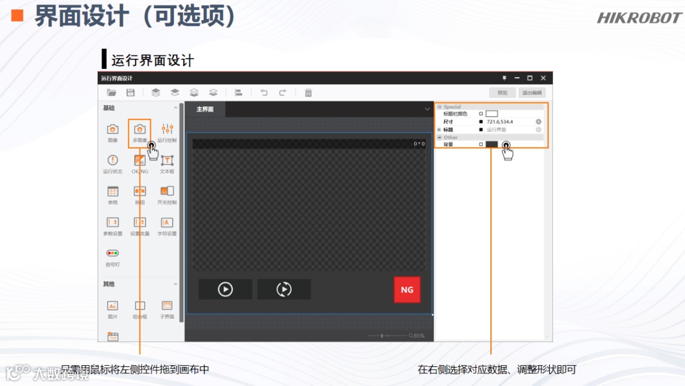Click the continuous-run loop button on canvas
Viewport: 685px width, 386px height.
[x=284, y=289]
